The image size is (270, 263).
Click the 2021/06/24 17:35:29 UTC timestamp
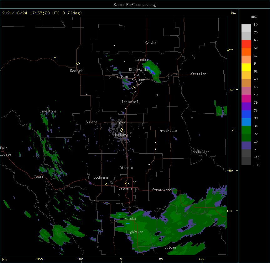pos(31,13)
